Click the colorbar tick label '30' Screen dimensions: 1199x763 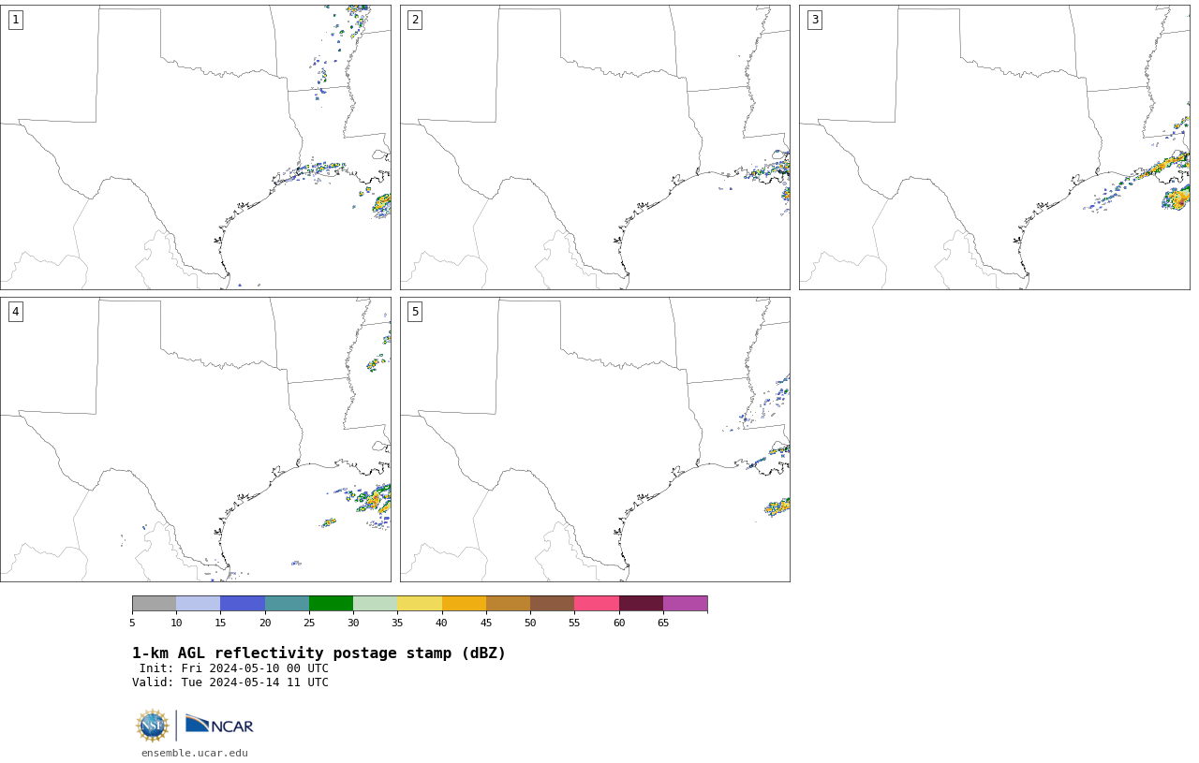click(353, 623)
